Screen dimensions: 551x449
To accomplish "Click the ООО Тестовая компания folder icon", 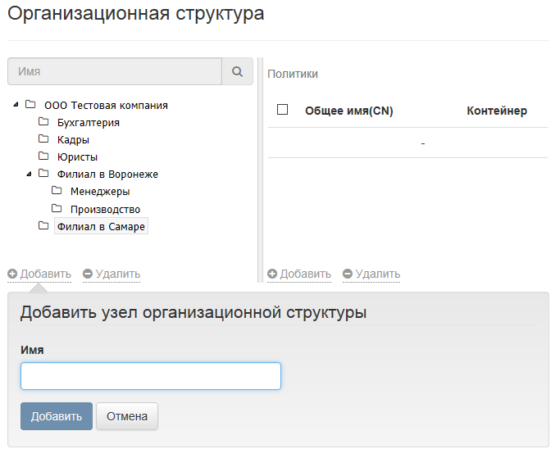I will click(x=30, y=105).
